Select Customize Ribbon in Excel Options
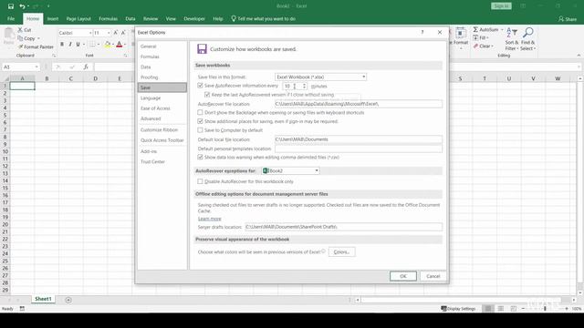584x328 pixels. click(162, 129)
